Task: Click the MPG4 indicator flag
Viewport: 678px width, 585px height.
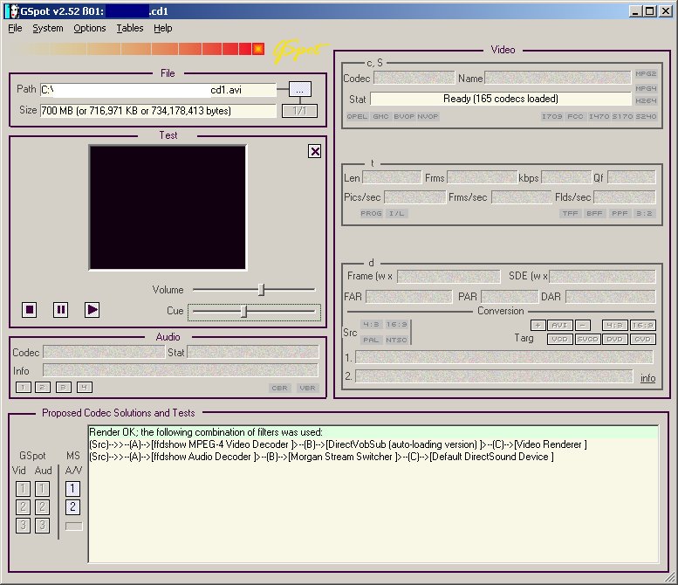Action: point(646,88)
